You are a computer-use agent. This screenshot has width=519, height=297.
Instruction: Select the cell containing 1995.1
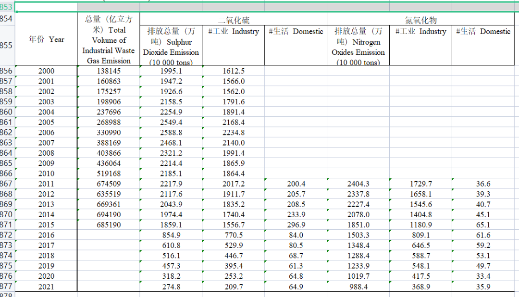(x=171, y=71)
